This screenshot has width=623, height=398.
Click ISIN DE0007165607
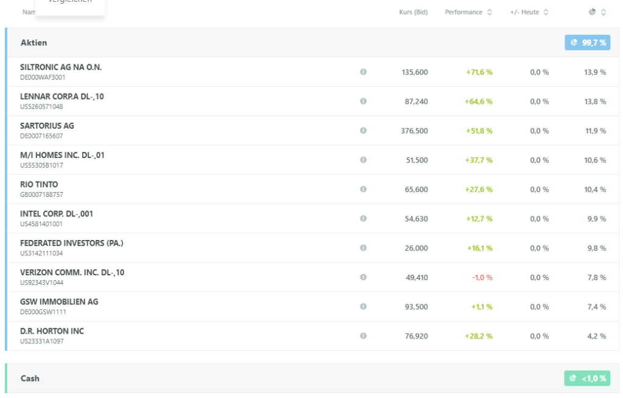(41, 136)
